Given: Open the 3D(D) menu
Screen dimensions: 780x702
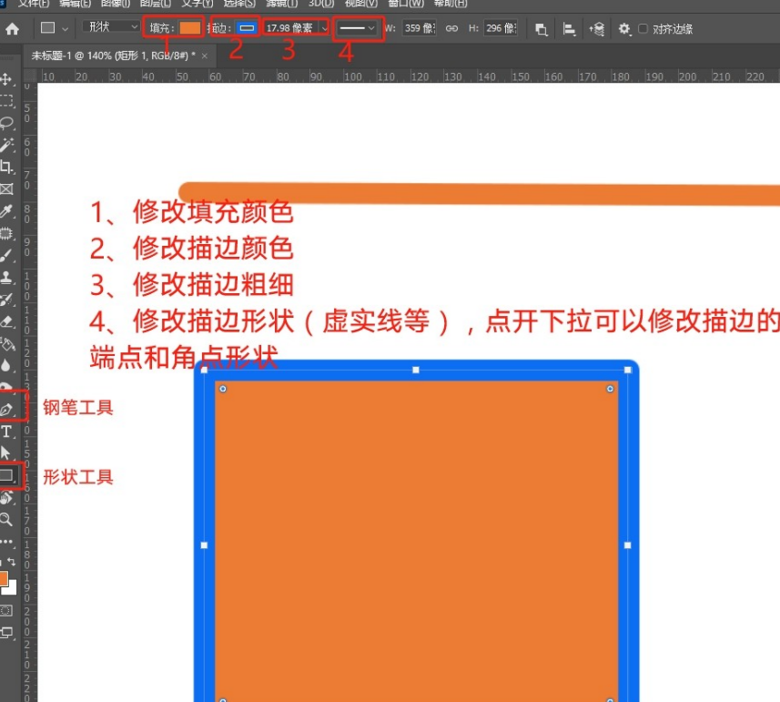Looking at the screenshot, I should coord(321,4).
